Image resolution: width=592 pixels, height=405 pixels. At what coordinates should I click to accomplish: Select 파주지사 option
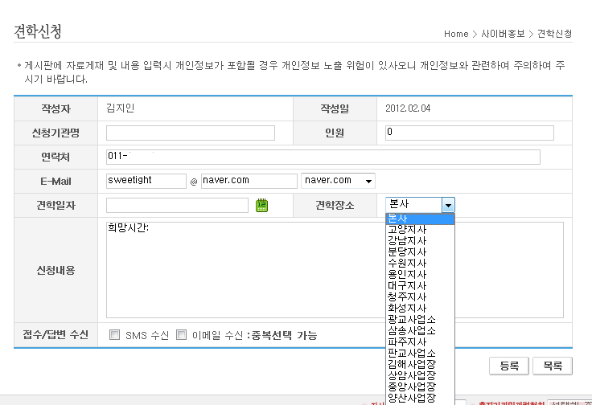point(420,342)
